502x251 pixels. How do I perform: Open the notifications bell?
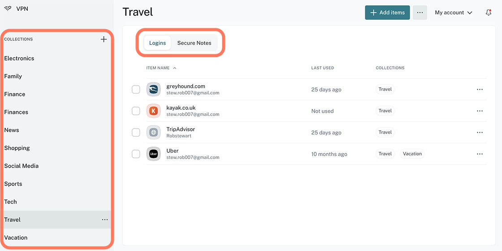[x=489, y=13]
